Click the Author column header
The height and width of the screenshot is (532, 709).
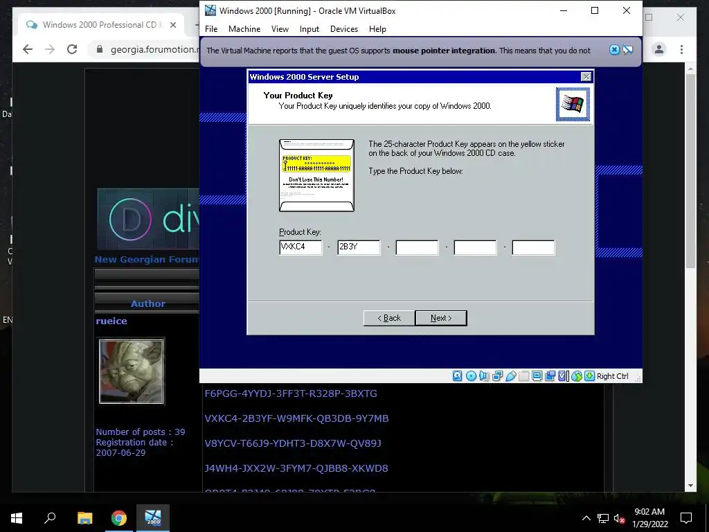click(148, 303)
